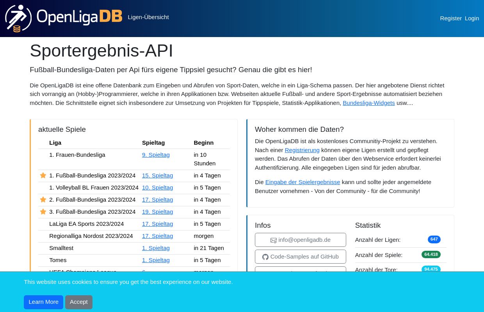Open the Ligen-Übersicht menu item
Screen dimensions: 484x312
(x=148, y=17)
